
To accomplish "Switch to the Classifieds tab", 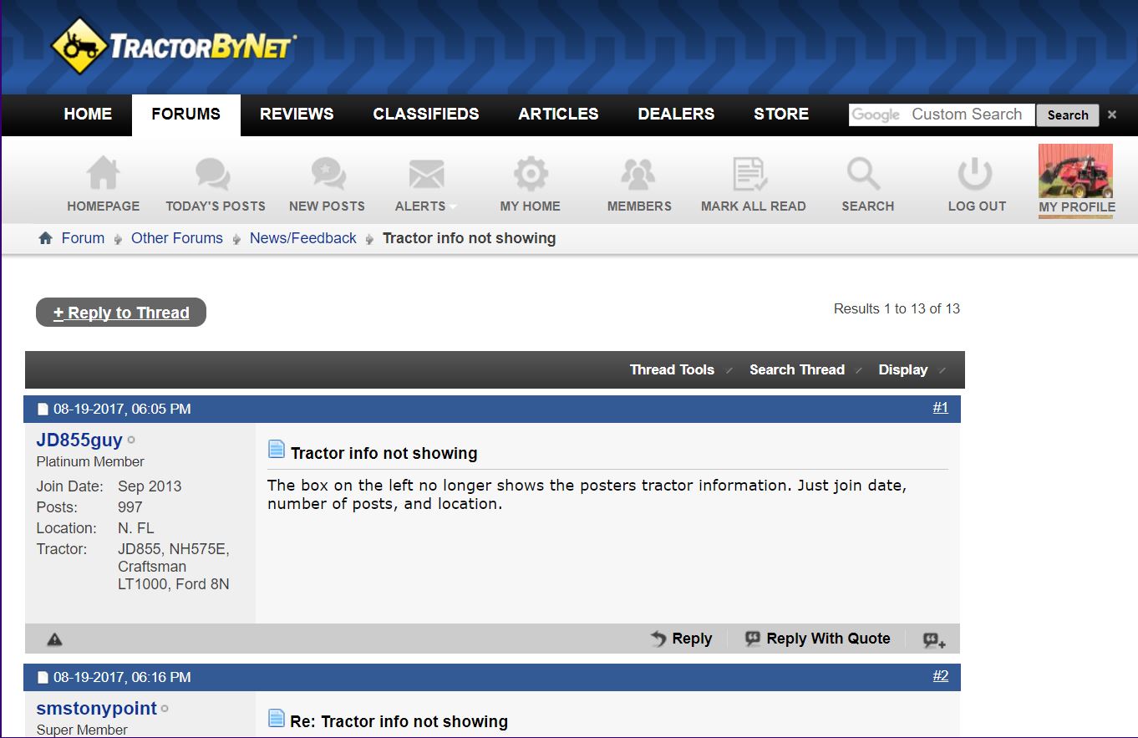I will point(425,115).
